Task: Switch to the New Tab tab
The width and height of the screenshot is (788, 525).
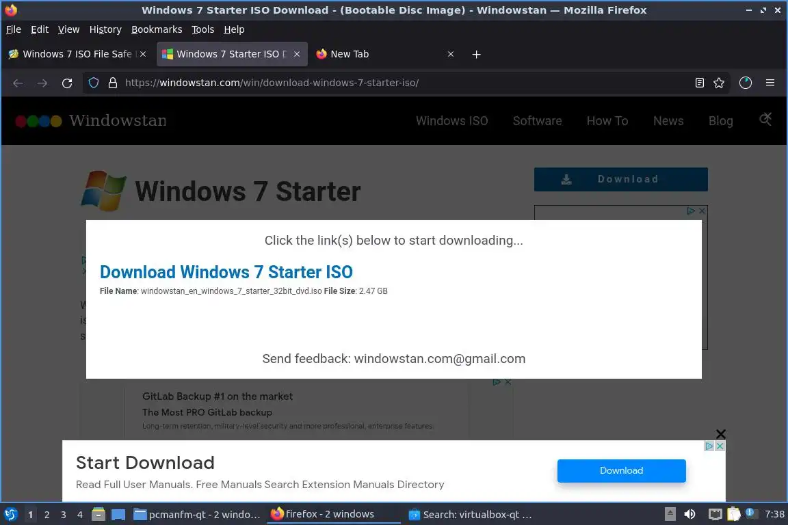Action: tap(386, 54)
